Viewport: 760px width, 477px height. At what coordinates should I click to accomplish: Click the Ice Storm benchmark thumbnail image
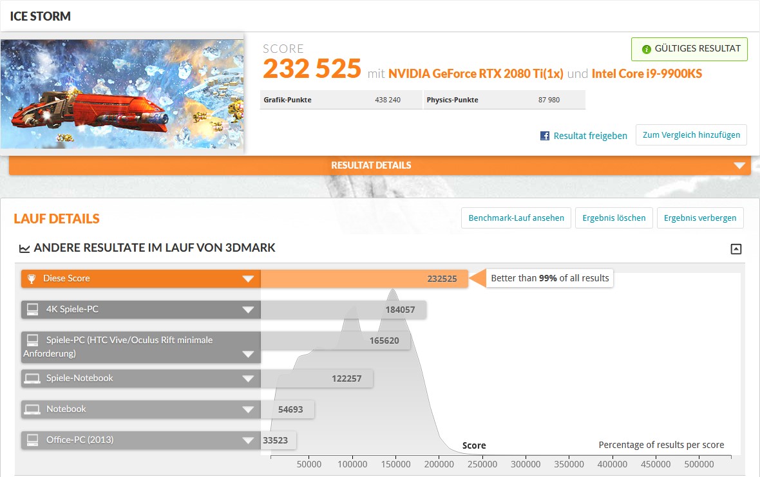122,94
